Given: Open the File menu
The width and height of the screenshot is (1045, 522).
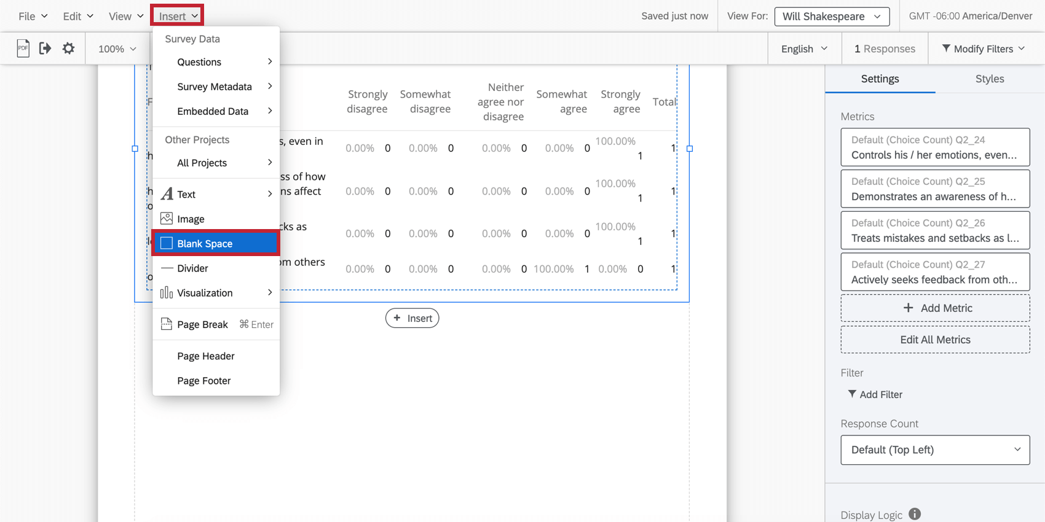Looking at the screenshot, I should click(33, 17).
